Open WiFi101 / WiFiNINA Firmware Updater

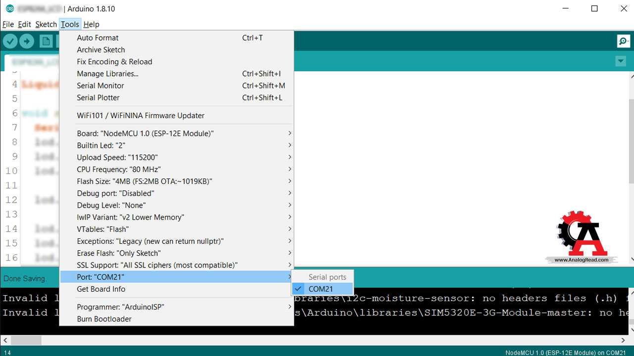(x=176, y=116)
